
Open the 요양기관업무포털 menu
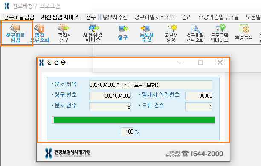pyautogui.click(x=218, y=17)
